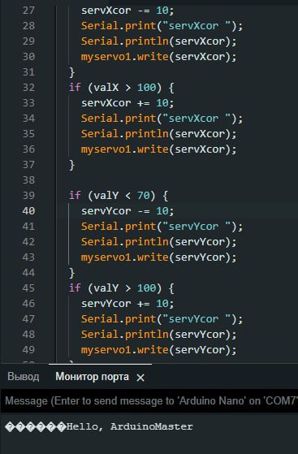Click line number 45 in gutter
Image resolution: width=298 pixels, height=454 pixels.
pyautogui.click(x=28, y=288)
